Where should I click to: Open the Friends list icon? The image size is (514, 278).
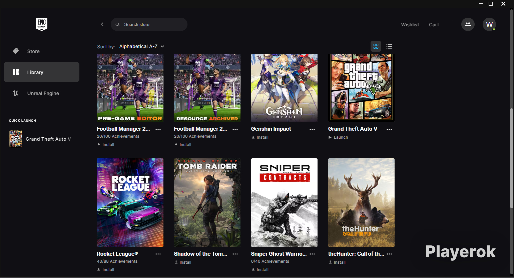pyautogui.click(x=468, y=24)
